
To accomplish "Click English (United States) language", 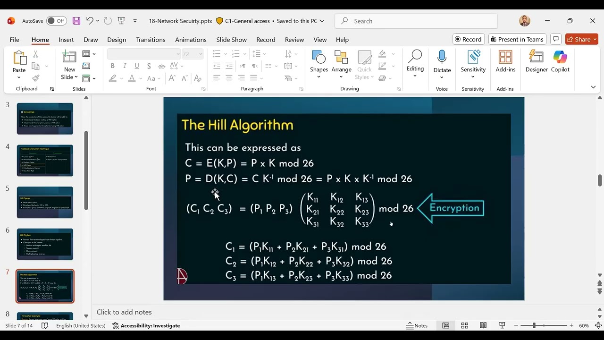I will pos(81,325).
